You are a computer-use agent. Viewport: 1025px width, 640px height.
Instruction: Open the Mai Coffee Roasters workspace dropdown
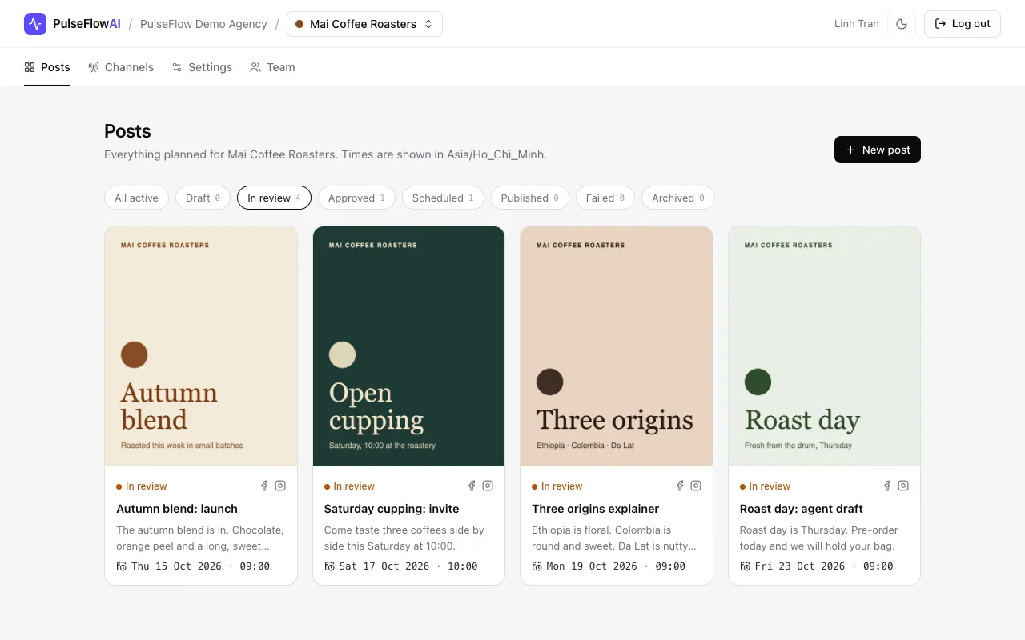click(364, 24)
